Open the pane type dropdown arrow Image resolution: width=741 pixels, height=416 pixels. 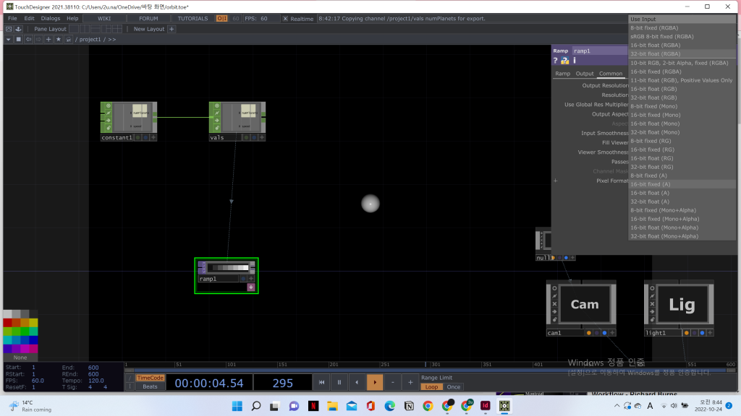pyautogui.click(x=9, y=39)
